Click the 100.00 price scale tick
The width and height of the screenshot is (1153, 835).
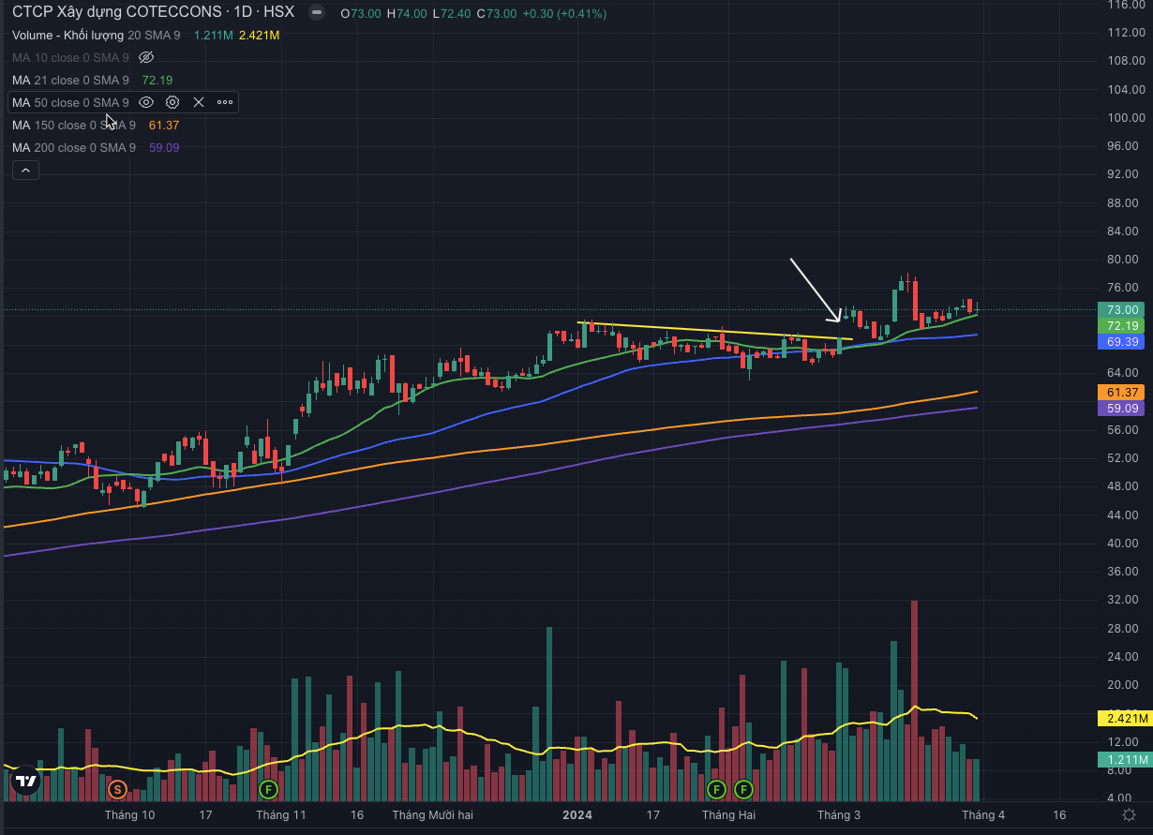click(x=1125, y=118)
